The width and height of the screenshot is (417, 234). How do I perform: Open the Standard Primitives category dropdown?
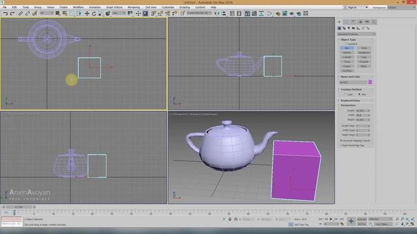356,34
